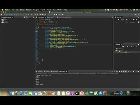
Task: Open the Eclipse application menu
Action: 8,10
